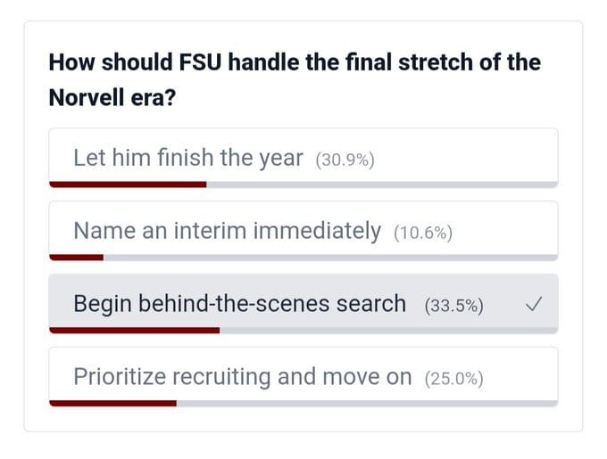607x459 pixels.
Task: Click the poll question line starting "How should FSU"
Action: 294,62
